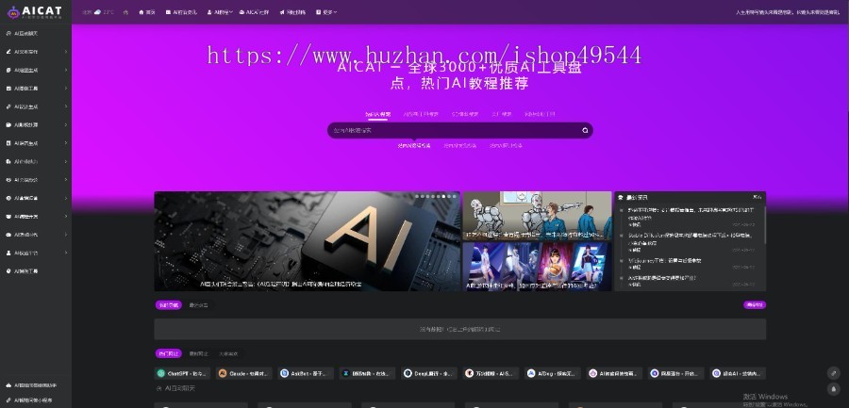
Task: Expand the AI绘图生成 chevron
Action: pyautogui.click(x=66, y=71)
